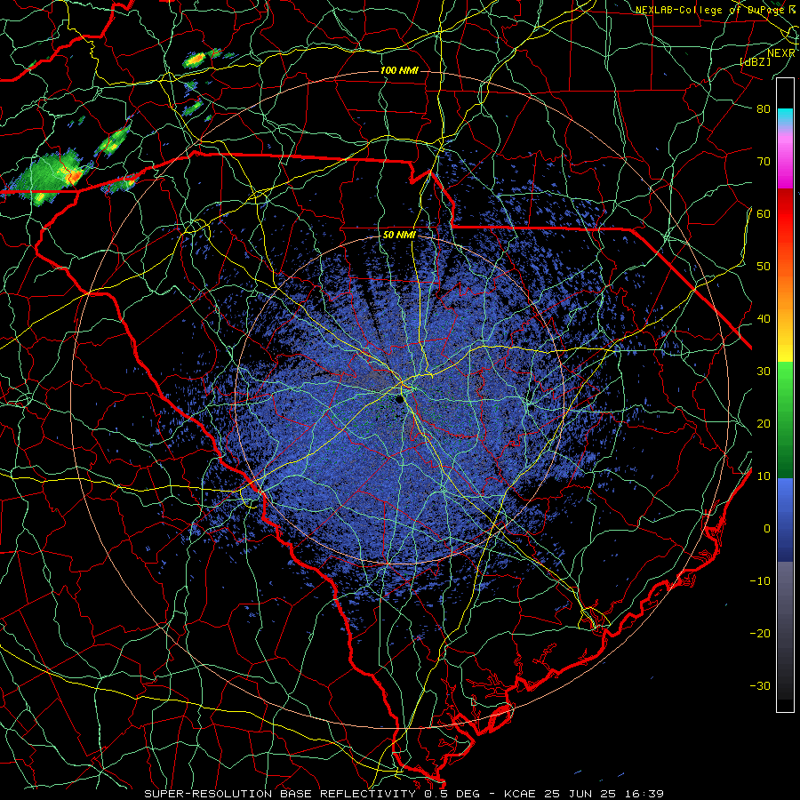Click the -20 dBZ value on the scale

(760, 633)
